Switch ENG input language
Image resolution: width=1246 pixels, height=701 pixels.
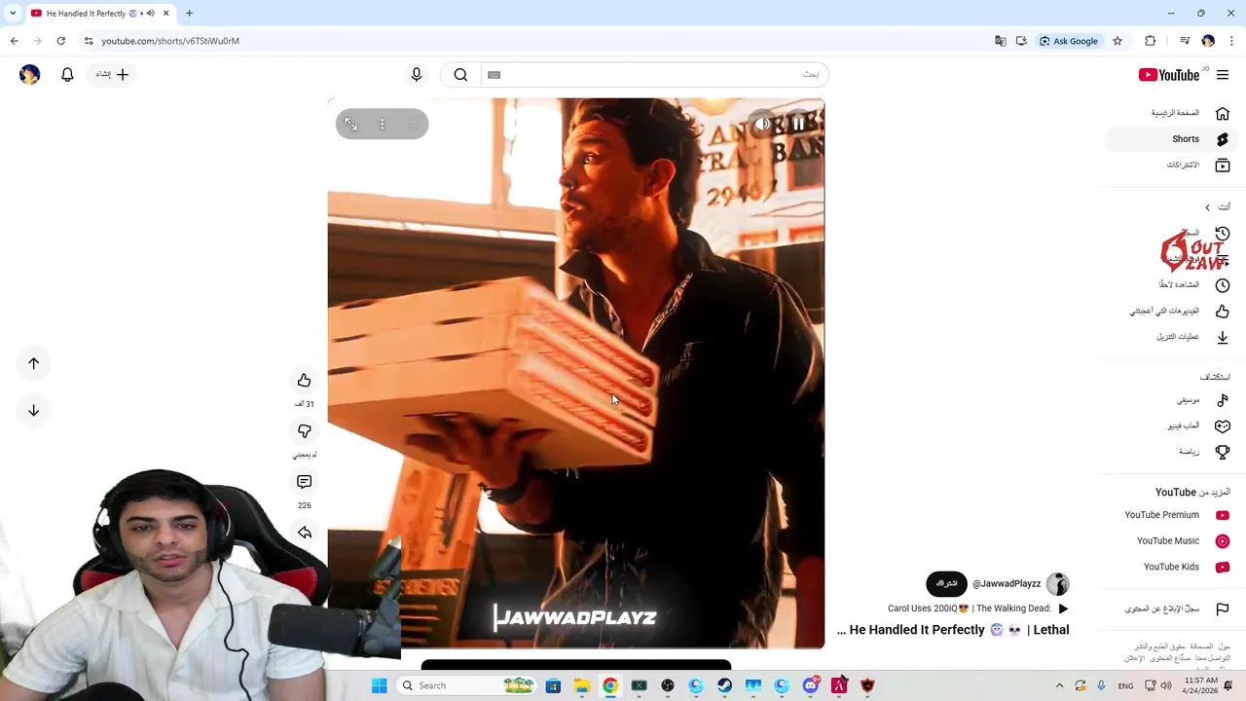point(1125,685)
